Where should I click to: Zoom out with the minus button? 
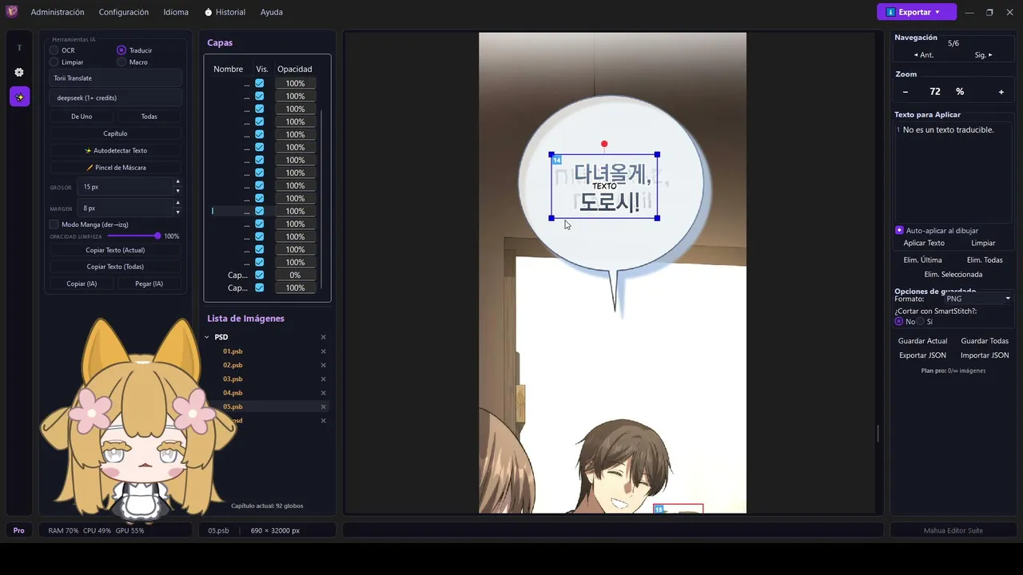[906, 92]
